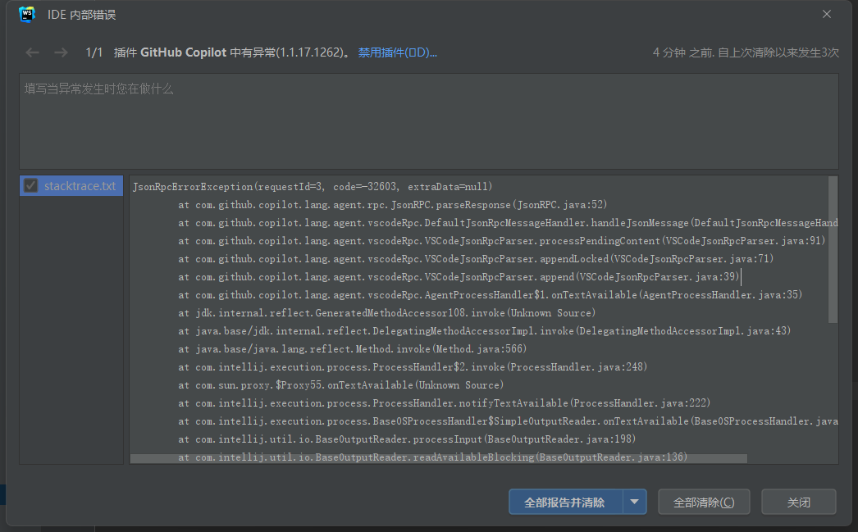Click the JsonRPC.parseResponse stack line

(392, 204)
